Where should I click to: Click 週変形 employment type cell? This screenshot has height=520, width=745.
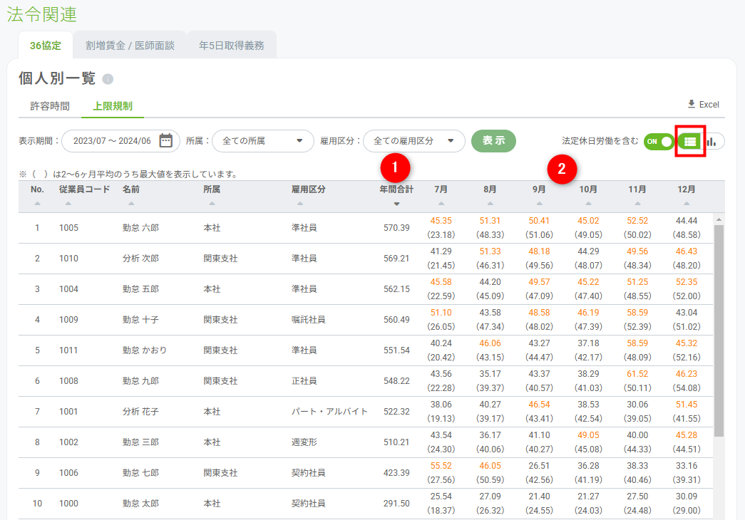(304, 442)
